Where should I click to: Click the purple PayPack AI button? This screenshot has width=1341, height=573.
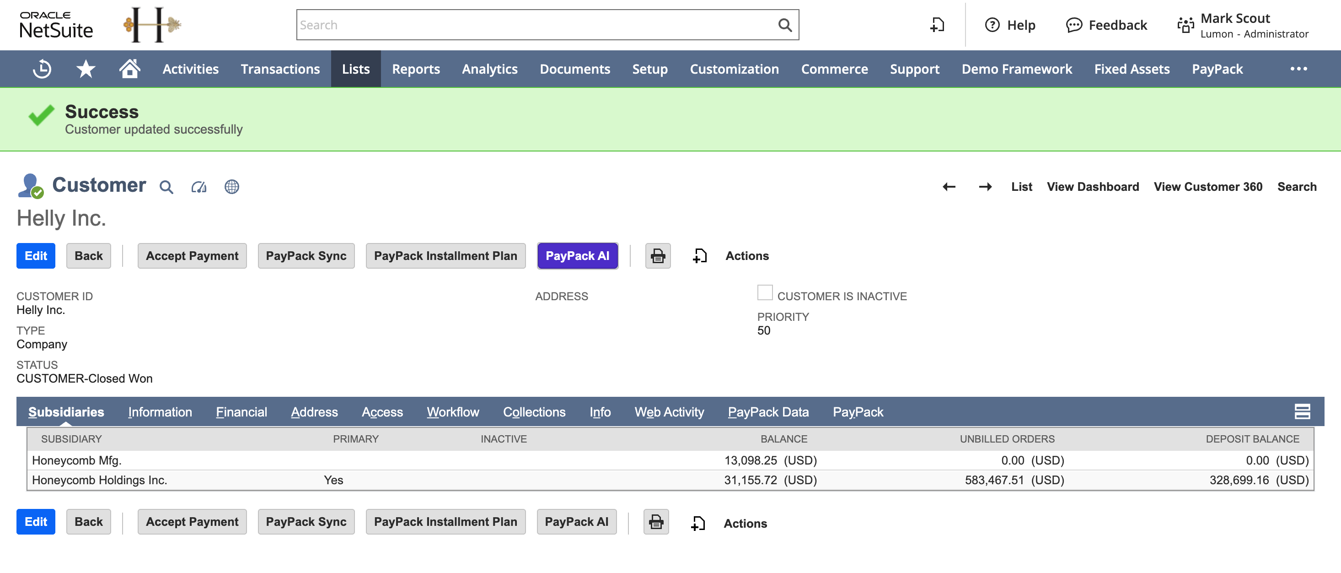(x=577, y=256)
